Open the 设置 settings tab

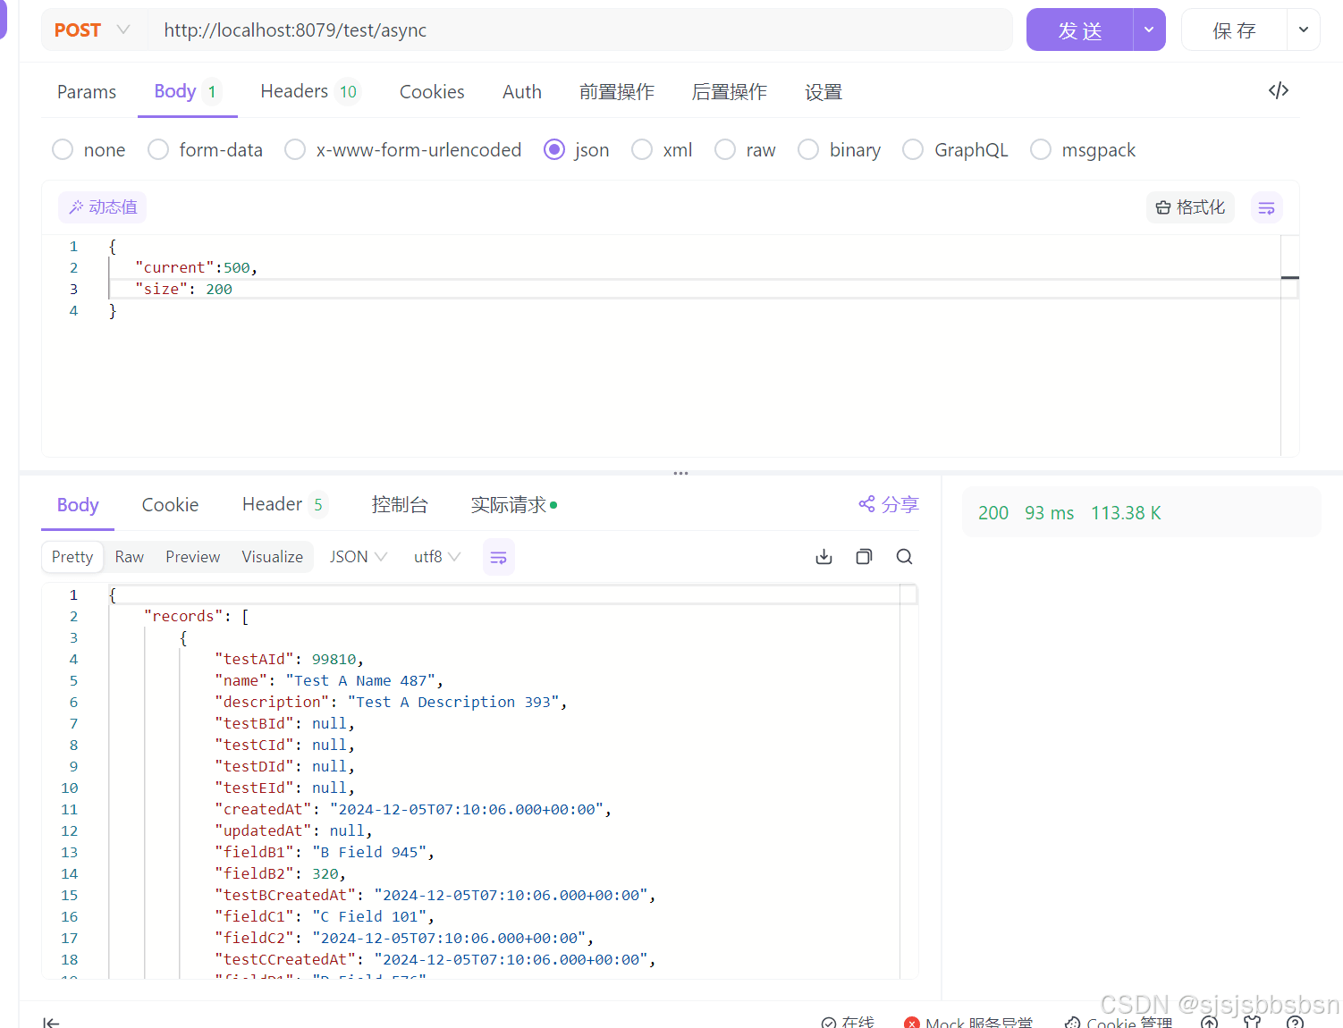824,91
